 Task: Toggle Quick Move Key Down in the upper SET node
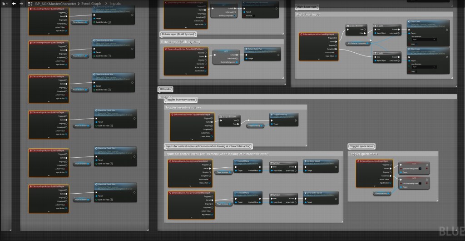pyautogui.click(x=420, y=169)
